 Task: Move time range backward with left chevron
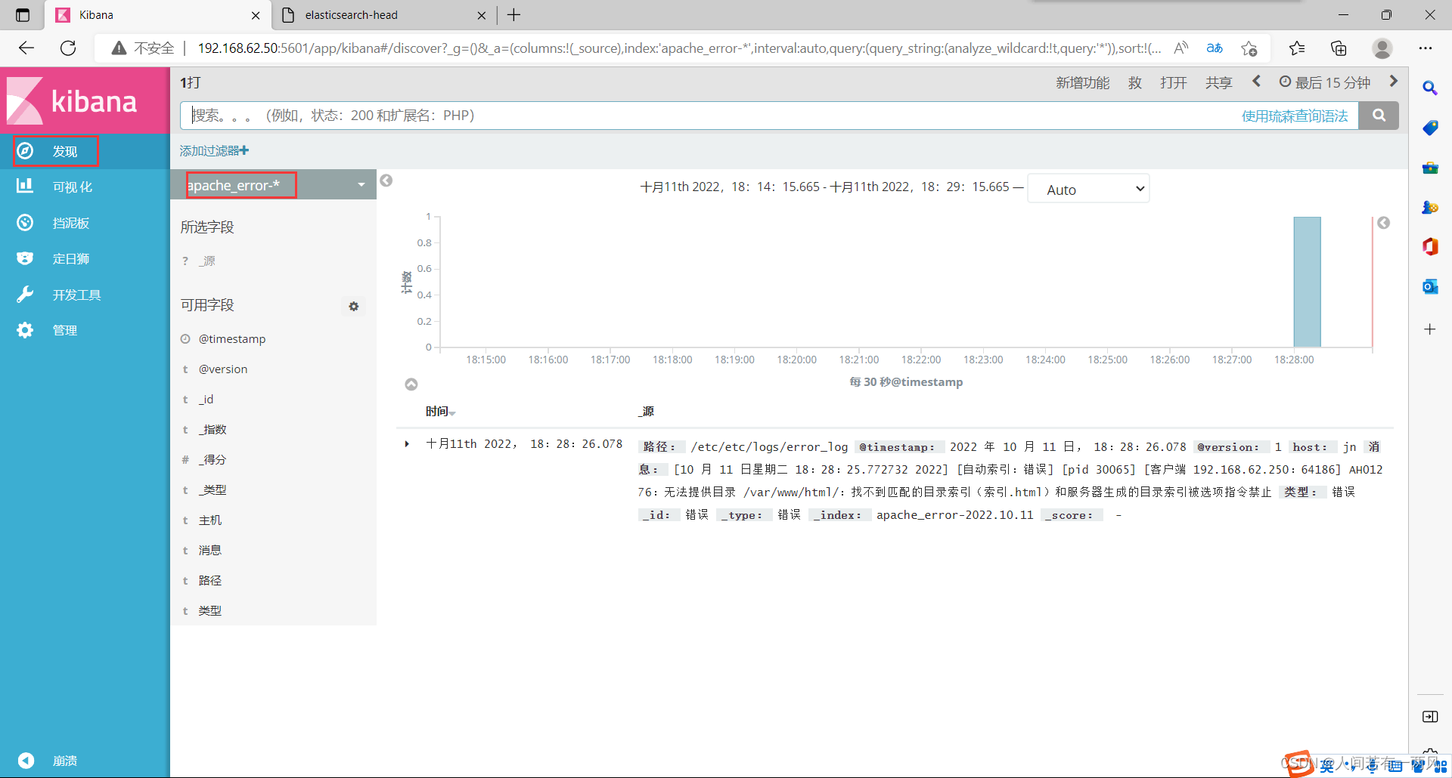[x=1257, y=81]
